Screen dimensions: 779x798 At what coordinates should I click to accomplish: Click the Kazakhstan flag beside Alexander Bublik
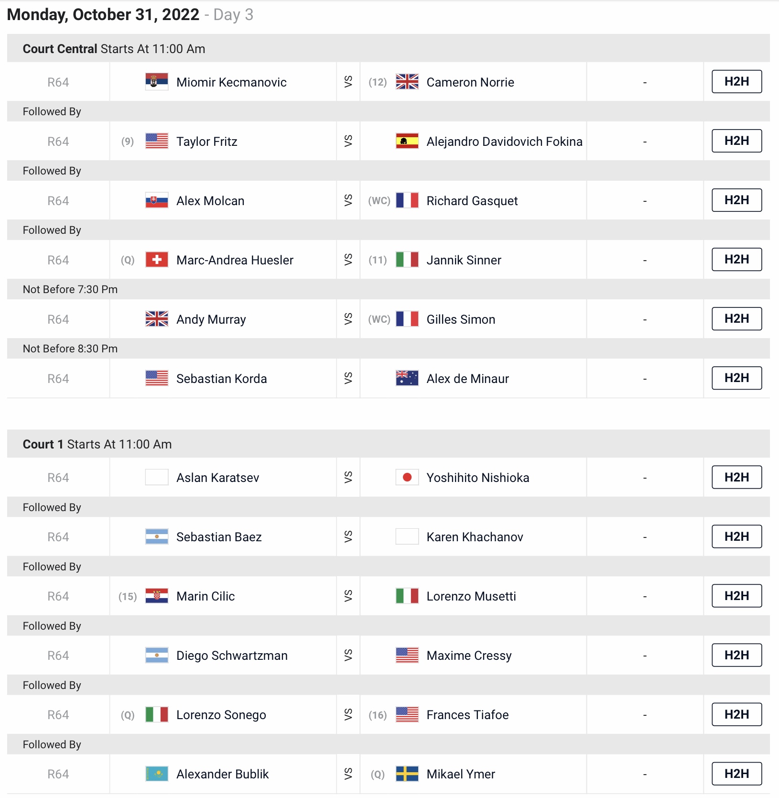coord(157,774)
